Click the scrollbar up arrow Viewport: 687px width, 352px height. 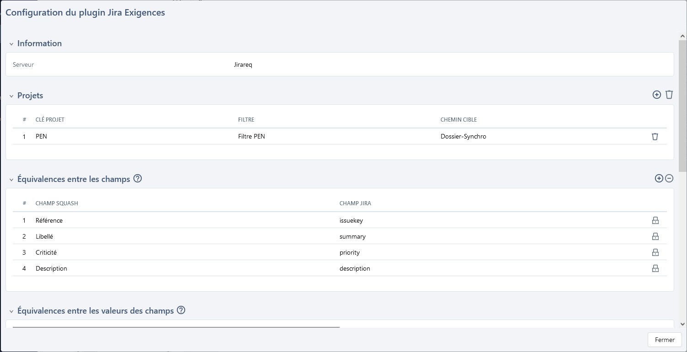coord(683,36)
